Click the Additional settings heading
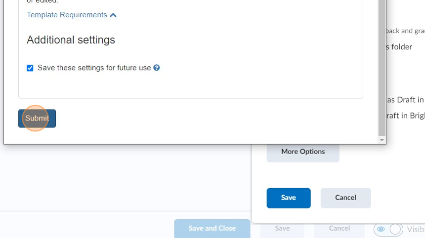Image resolution: width=425 pixels, height=238 pixels. (71, 40)
